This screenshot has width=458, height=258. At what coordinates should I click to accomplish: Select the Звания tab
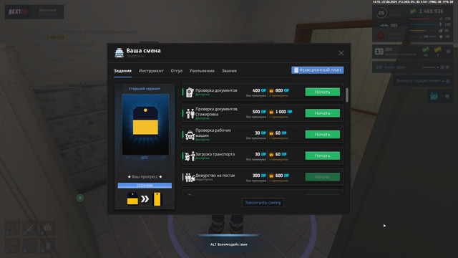[x=229, y=71]
